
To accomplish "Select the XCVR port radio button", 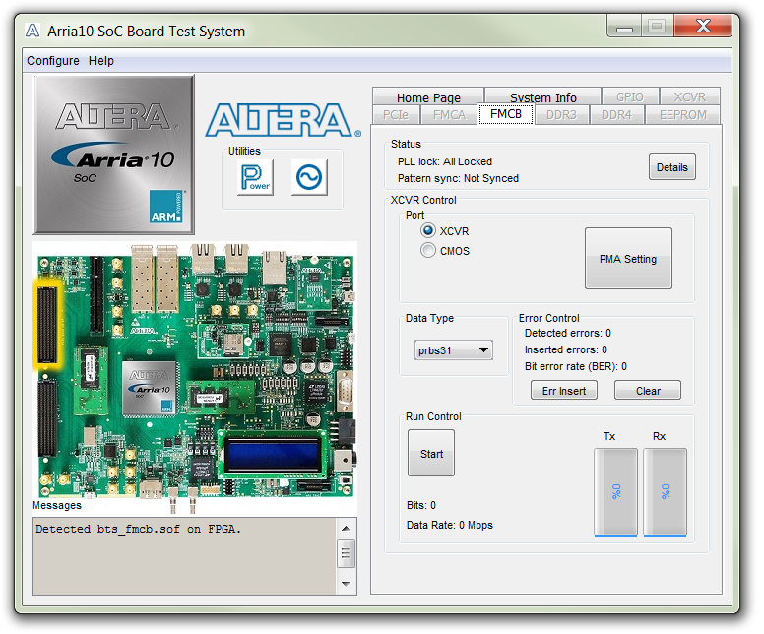I will click(428, 230).
